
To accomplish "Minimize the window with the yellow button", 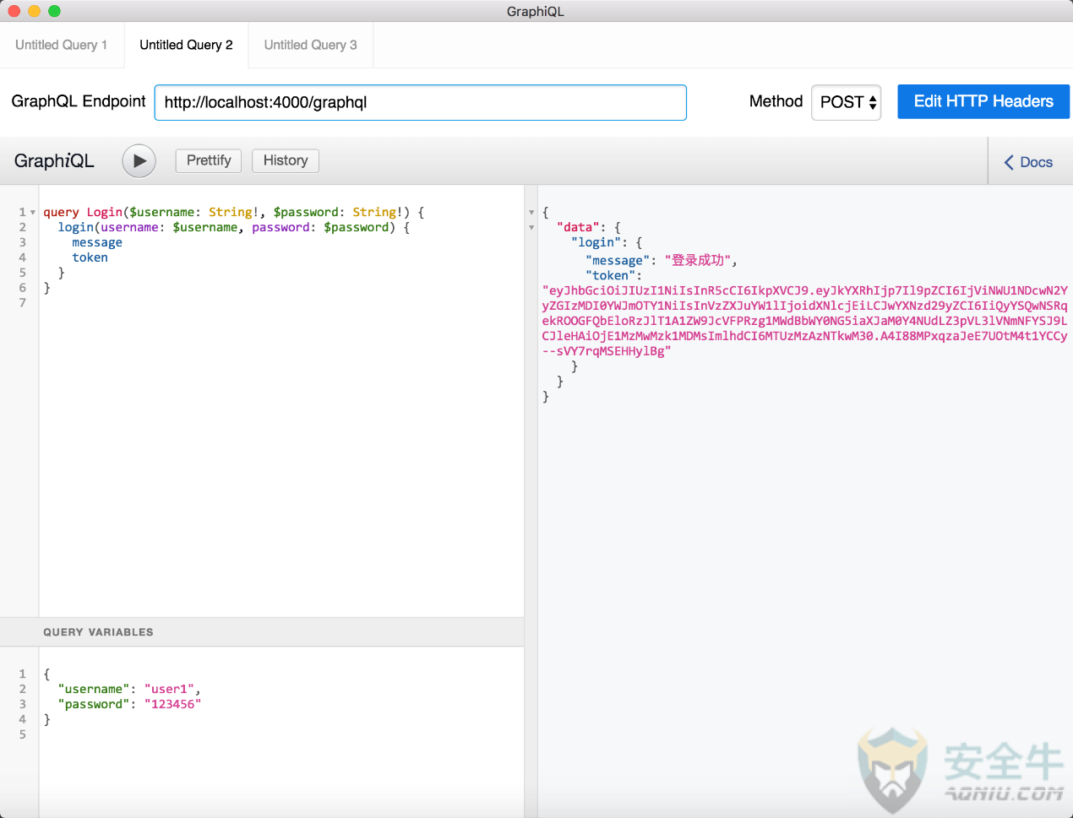I will coord(34,11).
